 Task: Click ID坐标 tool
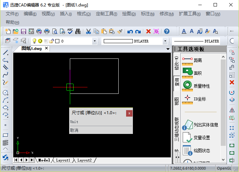[x=194, y=99]
